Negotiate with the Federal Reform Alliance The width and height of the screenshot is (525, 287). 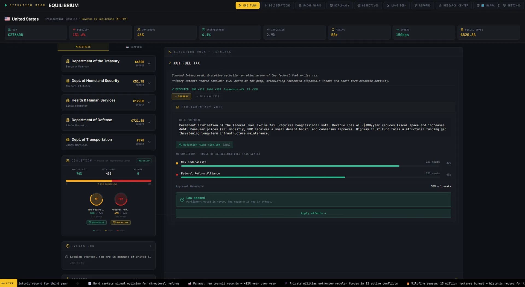[x=121, y=222]
